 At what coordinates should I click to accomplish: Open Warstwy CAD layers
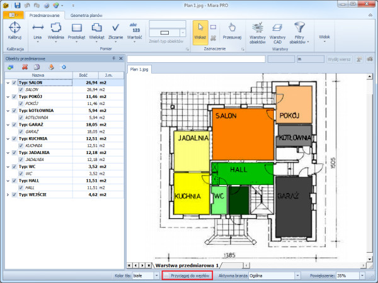(277, 31)
